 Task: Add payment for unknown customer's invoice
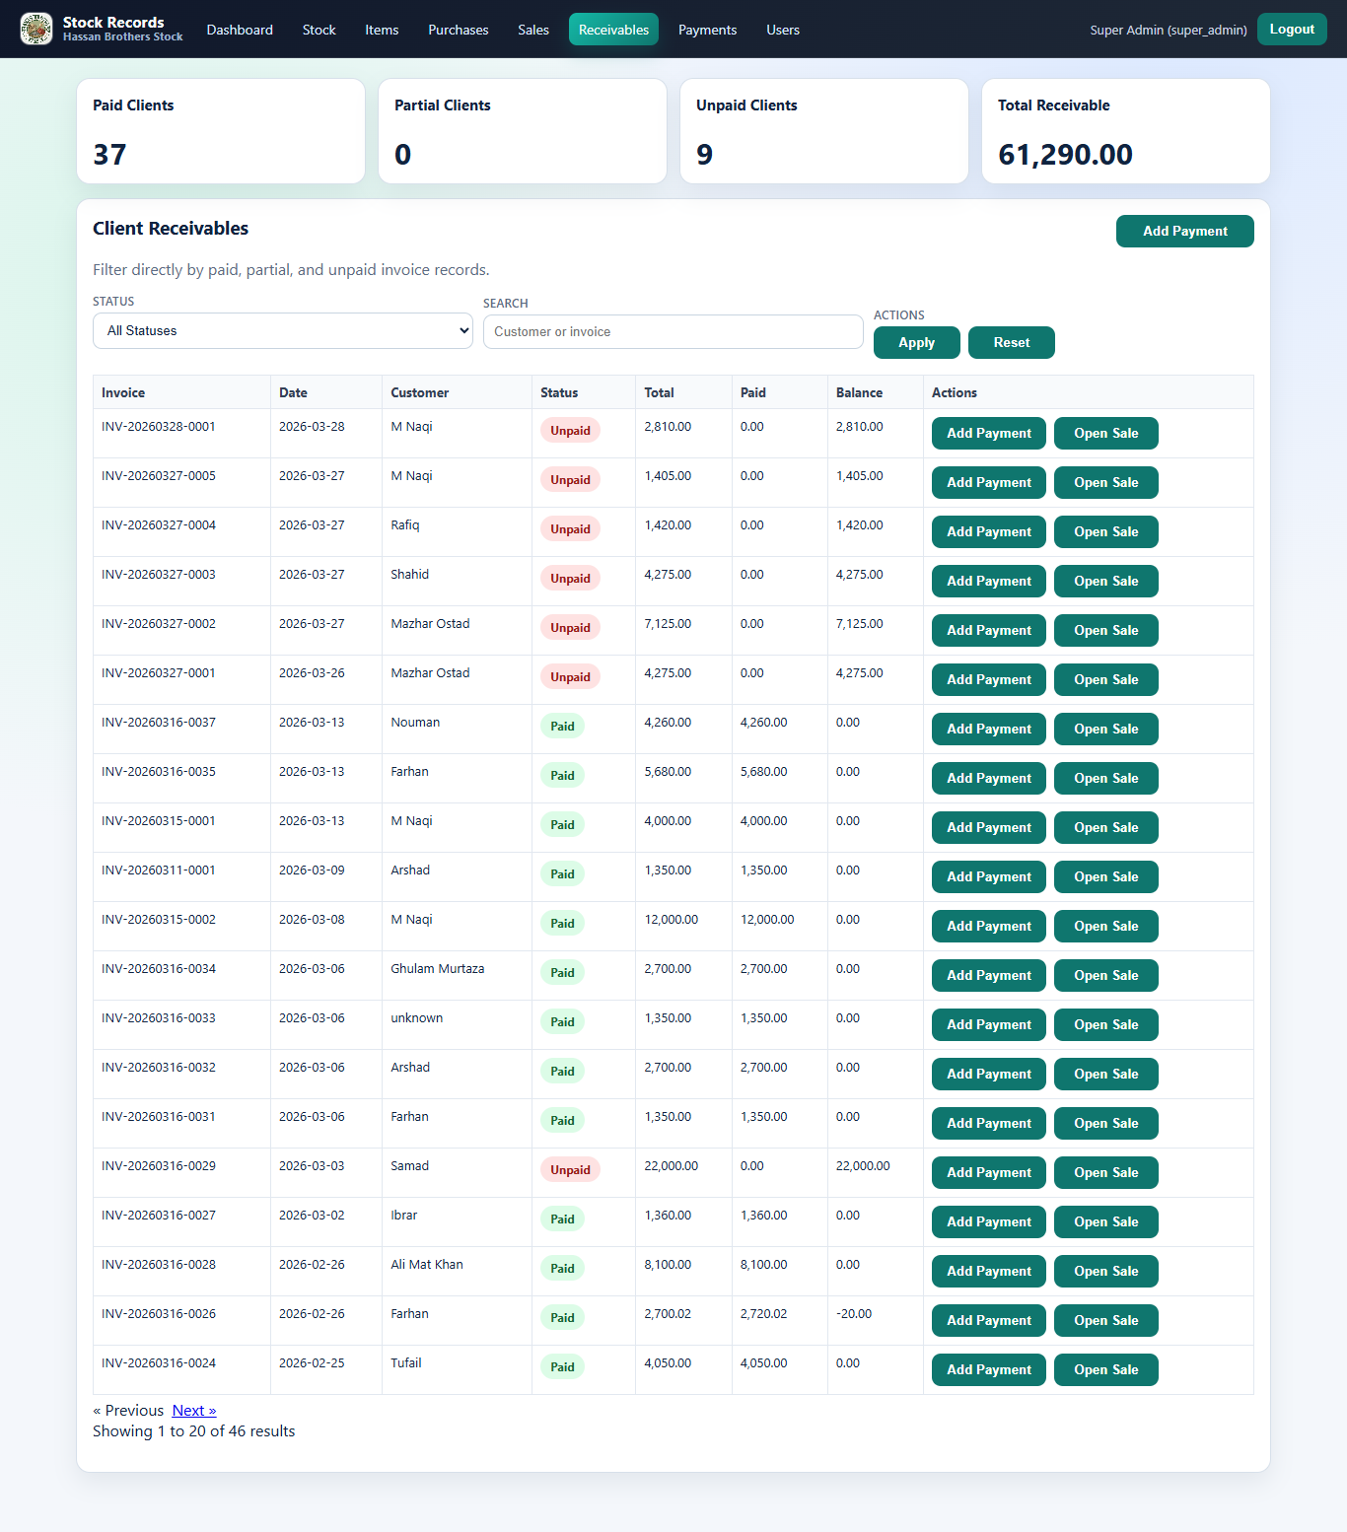coord(989,1024)
